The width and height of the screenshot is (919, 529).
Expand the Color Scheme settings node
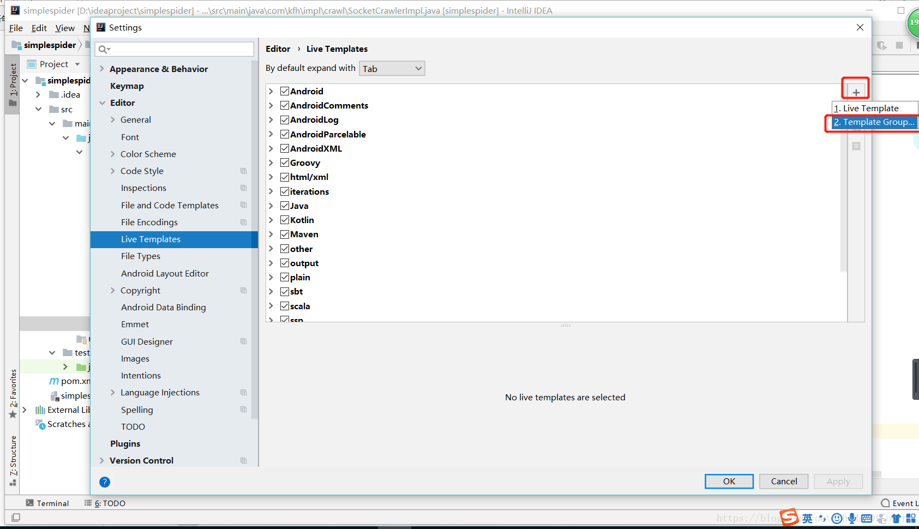113,154
